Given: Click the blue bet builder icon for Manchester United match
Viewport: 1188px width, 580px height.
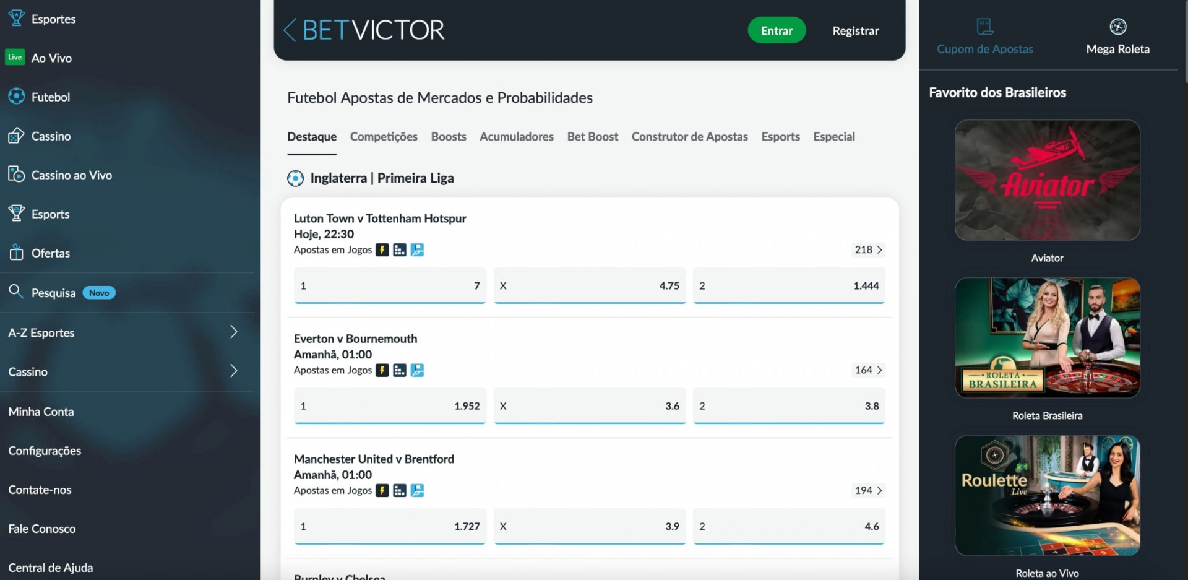Looking at the screenshot, I should [418, 490].
